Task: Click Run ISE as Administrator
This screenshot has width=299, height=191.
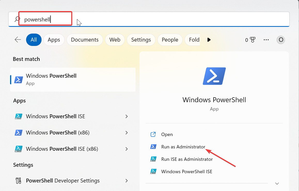Action: coord(187,159)
